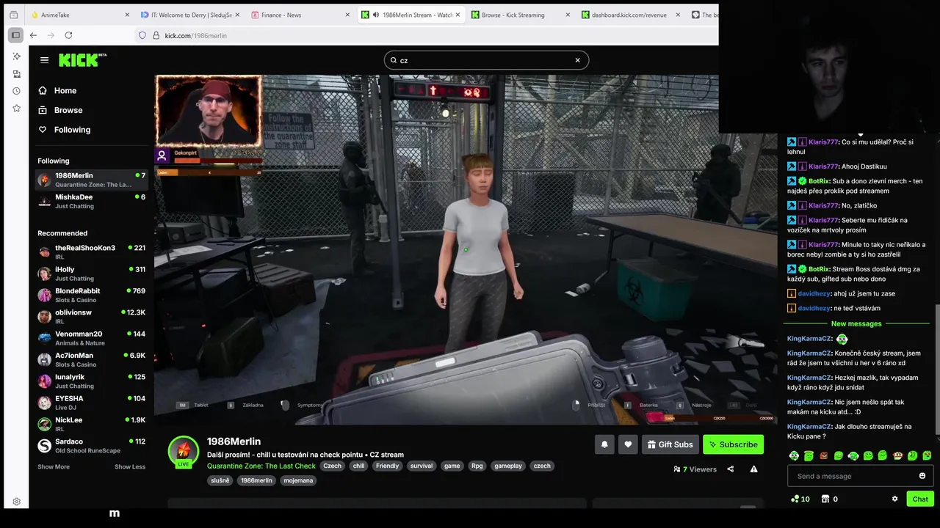940x528 pixels.
Task: Click the 'survival' tag
Action: (x=422, y=466)
